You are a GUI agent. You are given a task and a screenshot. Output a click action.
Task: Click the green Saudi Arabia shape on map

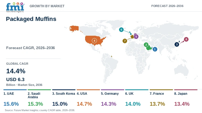[149, 48]
